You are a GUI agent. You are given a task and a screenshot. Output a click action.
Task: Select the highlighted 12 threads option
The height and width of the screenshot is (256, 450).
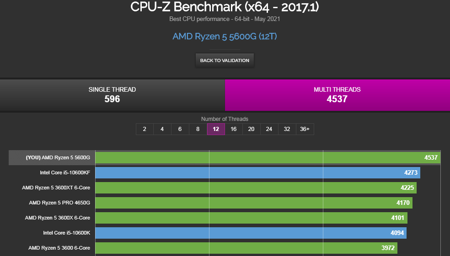[216, 129]
